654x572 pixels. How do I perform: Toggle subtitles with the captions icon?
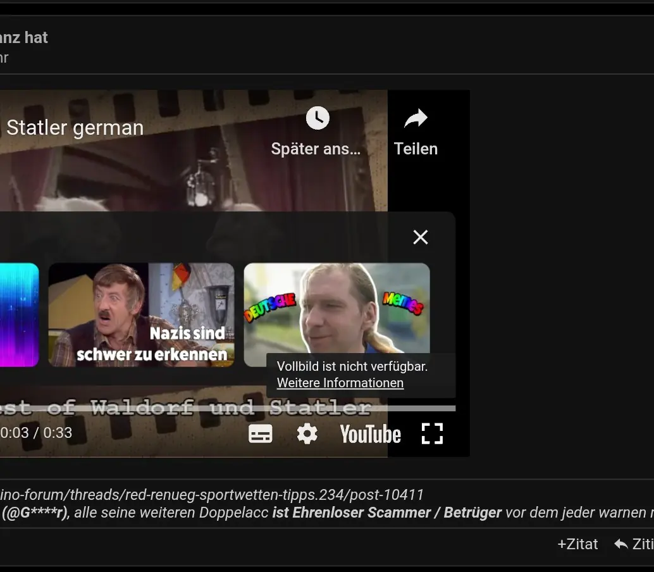(260, 434)
